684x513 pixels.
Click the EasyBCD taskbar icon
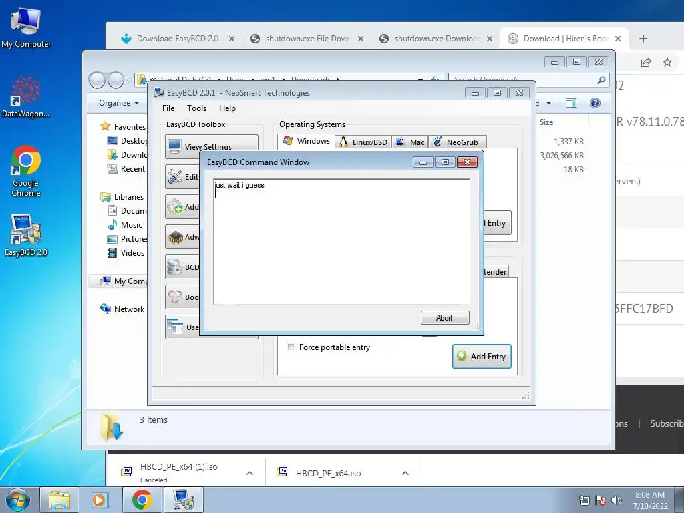coord(183,500)
